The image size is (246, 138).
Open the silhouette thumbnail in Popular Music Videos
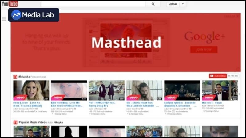pyautogui.click(x=69, y=132)
